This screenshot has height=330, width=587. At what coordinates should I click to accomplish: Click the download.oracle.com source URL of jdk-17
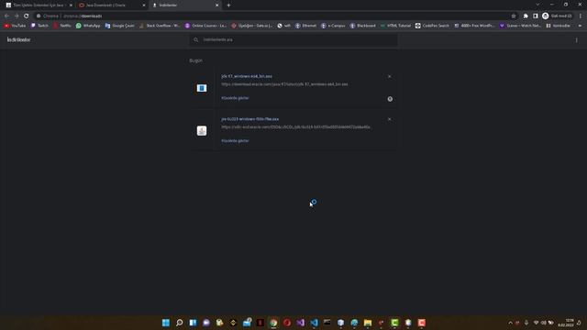284,84
